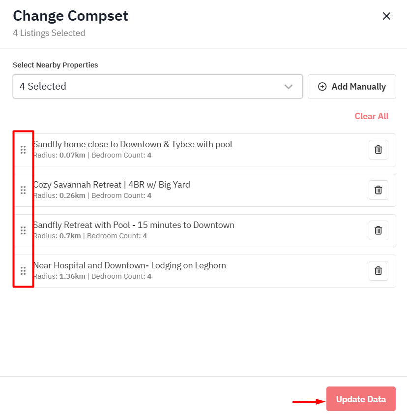Trash the Sandfly Retreat with Pool listing
Image resolution: width=407 pixels, height=418 pixels.
pos(378,230)
